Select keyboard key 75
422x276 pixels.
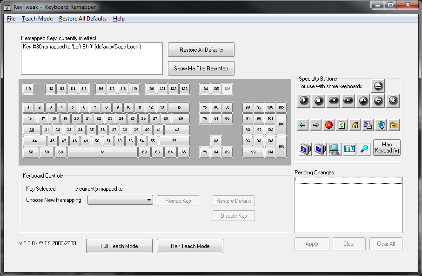(x=205, y=107)
